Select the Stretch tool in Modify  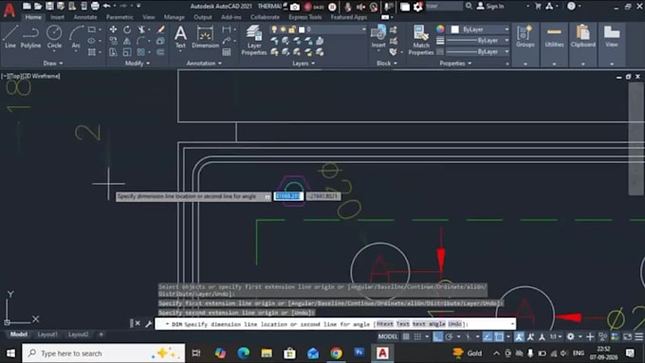coord(113,52)
